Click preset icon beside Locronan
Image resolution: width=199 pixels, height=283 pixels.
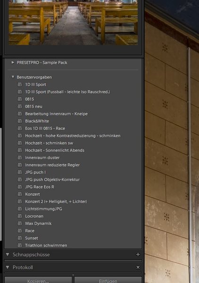click(20, 216)
